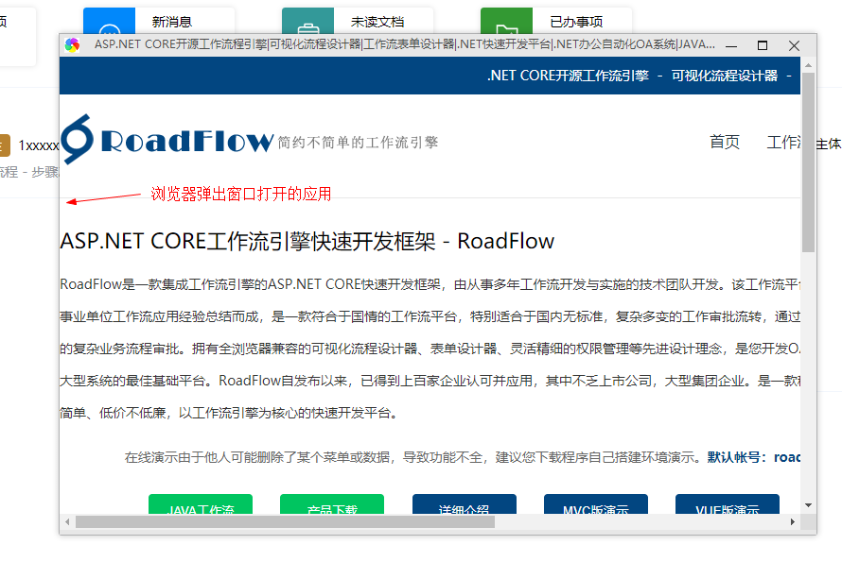Click the paragraph line starting 事业单位工作流应用经验总结而成
Image resolution: width=842 pixels, height=562 pixels.
[430, 316]
